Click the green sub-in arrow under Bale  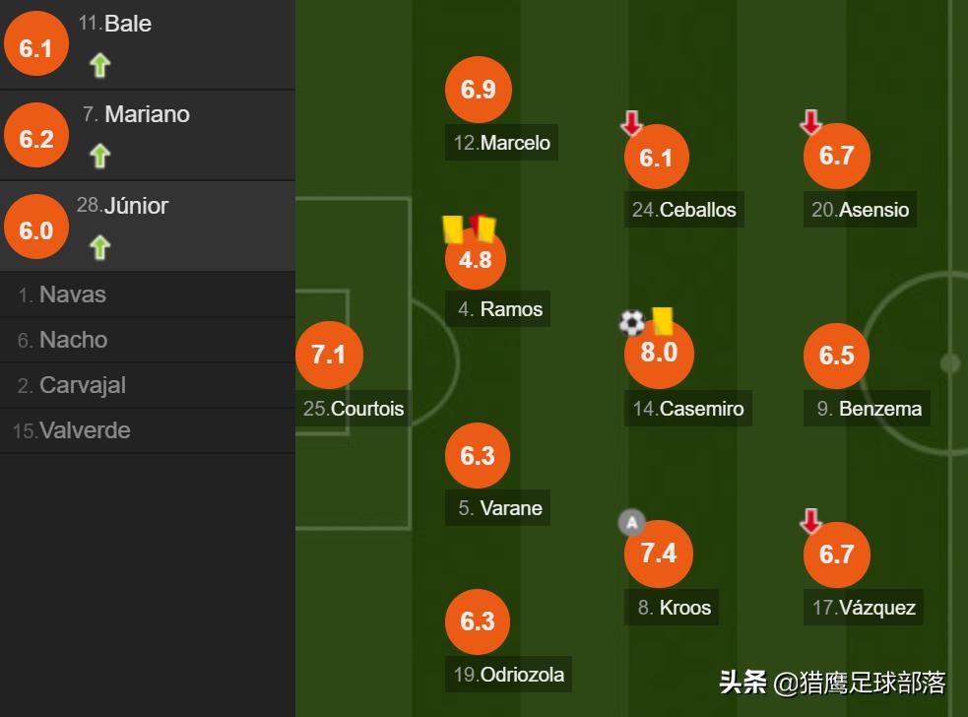(x=99, y=65)
